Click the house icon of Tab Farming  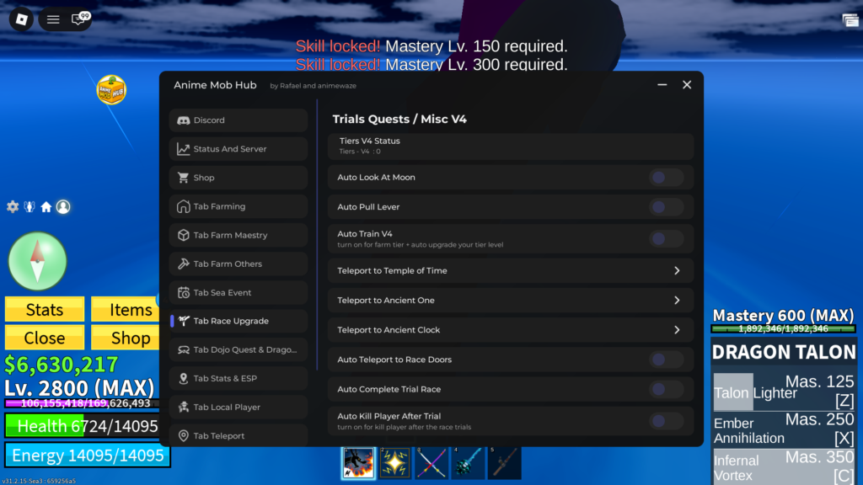(x=183, y=206)
